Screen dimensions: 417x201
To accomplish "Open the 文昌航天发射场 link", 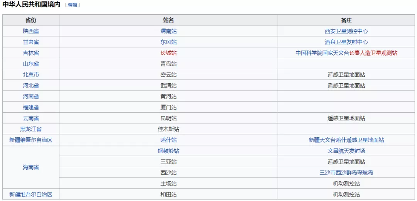I will pyautogui.click(x=346, y=151).
